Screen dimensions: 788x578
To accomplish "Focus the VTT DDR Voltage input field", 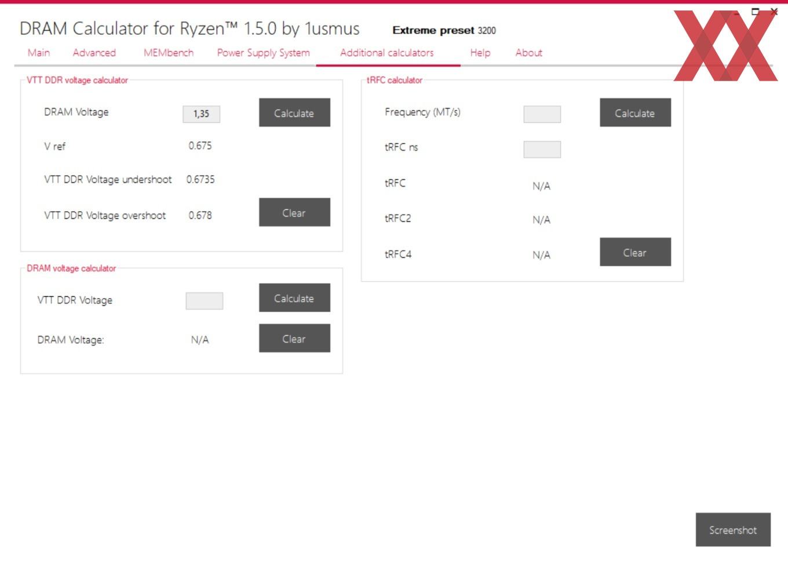I will (x=204, y=301).
